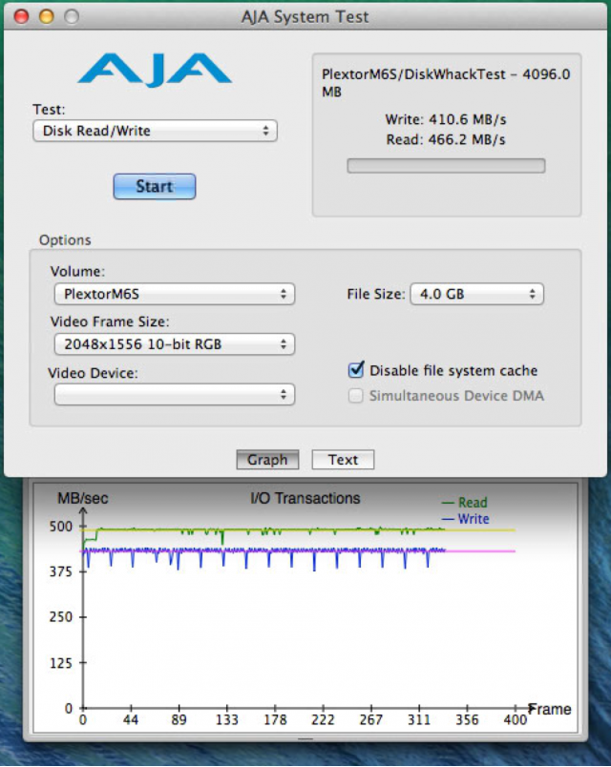
Task: Click the 375 value on the graph axis
Action: click(x=61, y=571)
